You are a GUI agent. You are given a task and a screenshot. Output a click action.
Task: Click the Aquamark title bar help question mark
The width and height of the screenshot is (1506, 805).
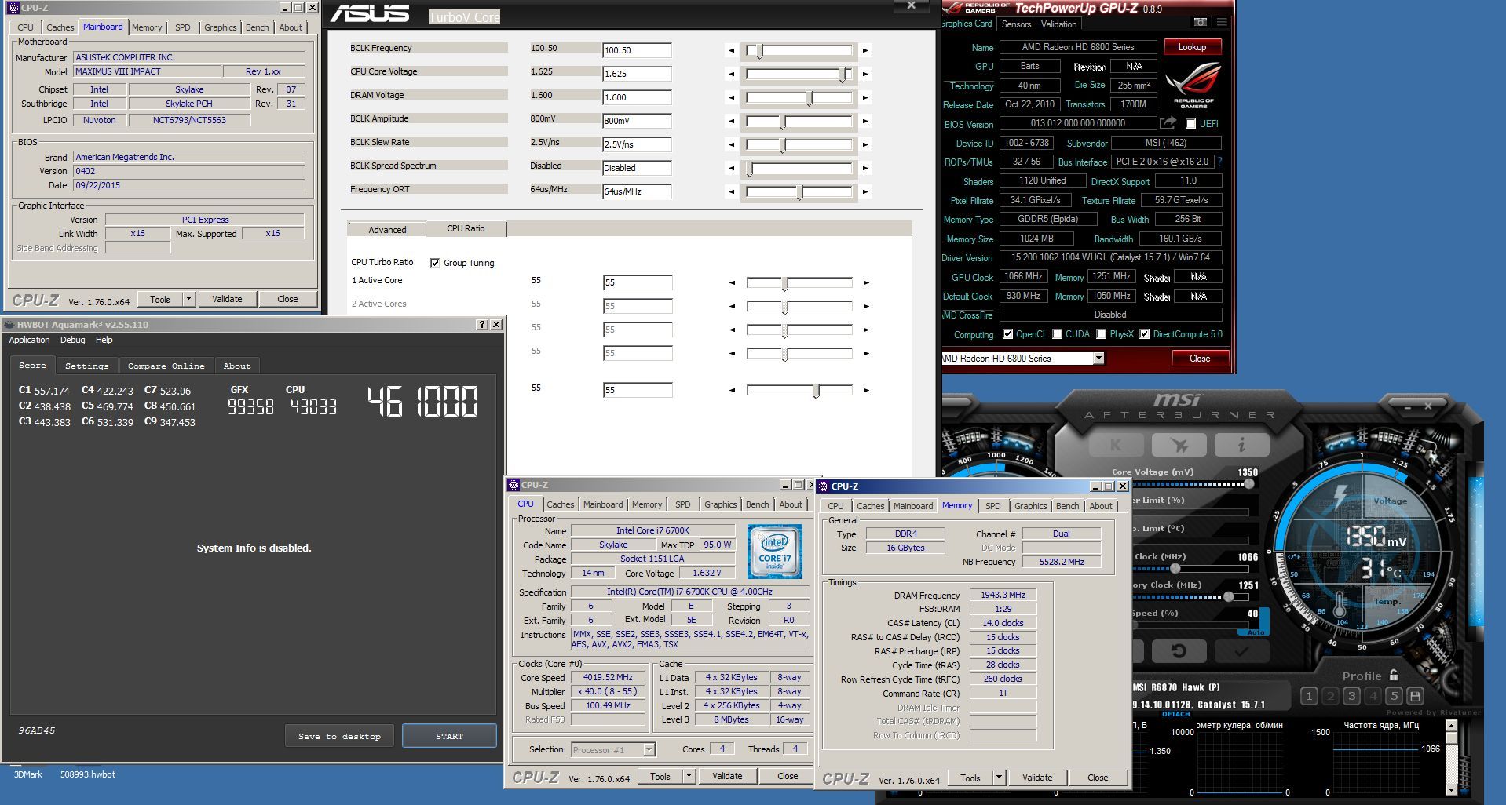click(x=482, y=325)
